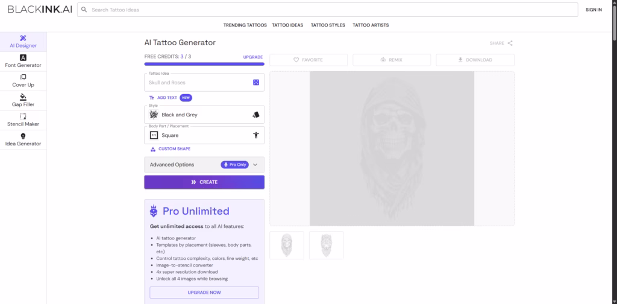Click the Share icon
The height and width of the screenshot is (304, 617).
[510, 43]
